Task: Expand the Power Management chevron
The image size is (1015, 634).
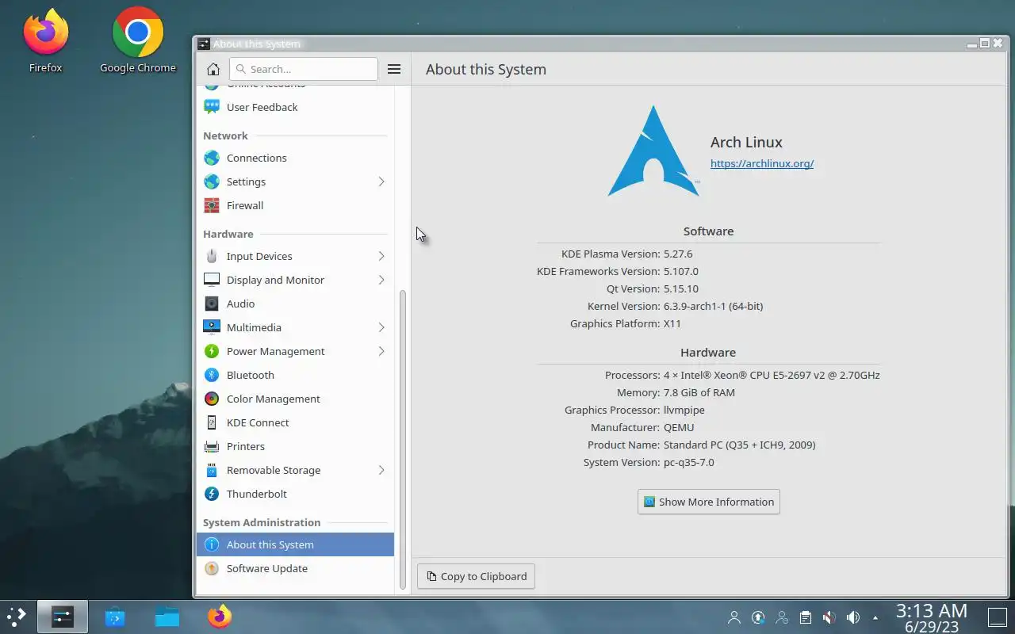Action: click(381, 351)
